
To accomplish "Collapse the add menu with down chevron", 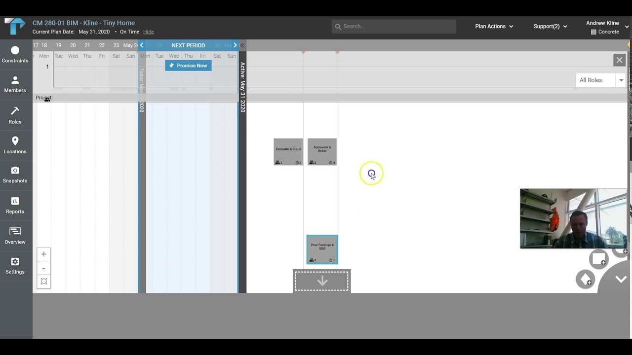I will pos(621,279).
